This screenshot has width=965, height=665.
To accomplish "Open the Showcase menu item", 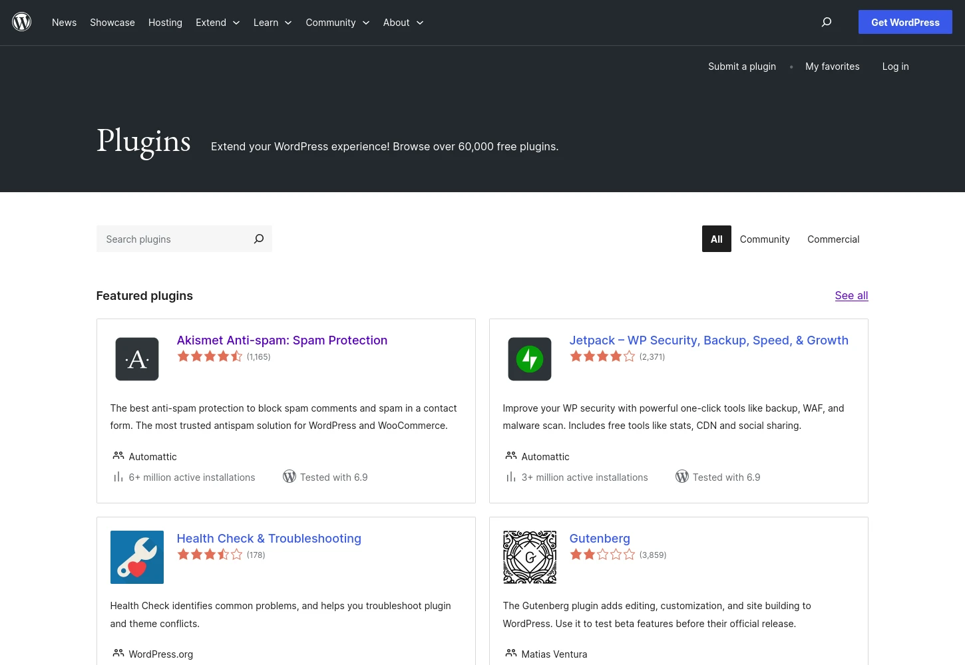I will click(x=112, y=22).
